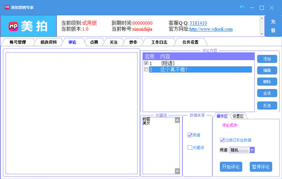Image resolution: width=282 pixels, height=179 pixels.
Task: Click the 反选 button
Action: (x=267, y=105)
